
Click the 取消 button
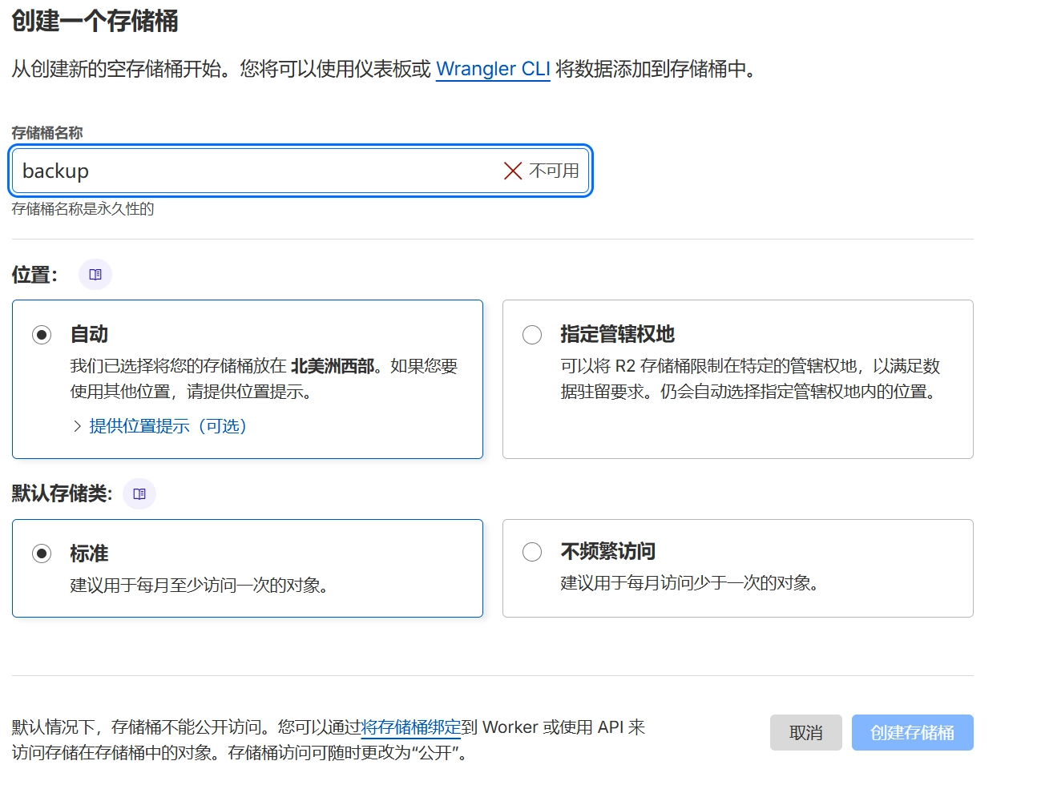tap(805, 733)
